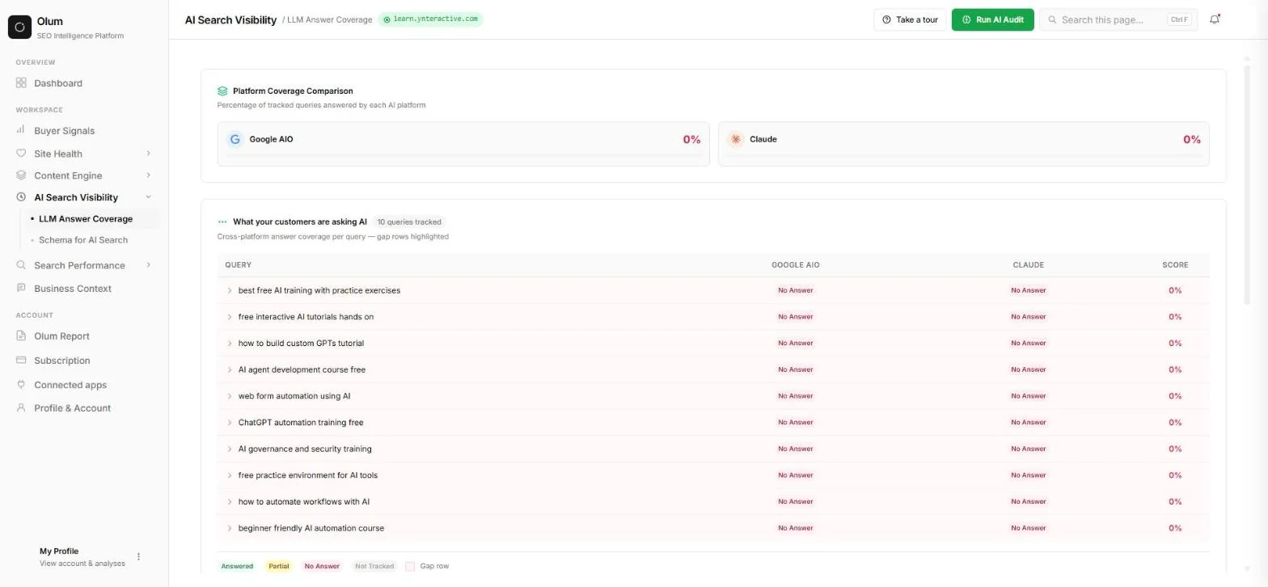
Task: Click the Claude platform logo
Action: click(x=735, y=139)
